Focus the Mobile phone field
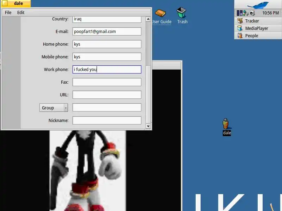The image size is (282, 211). point(107,57)
